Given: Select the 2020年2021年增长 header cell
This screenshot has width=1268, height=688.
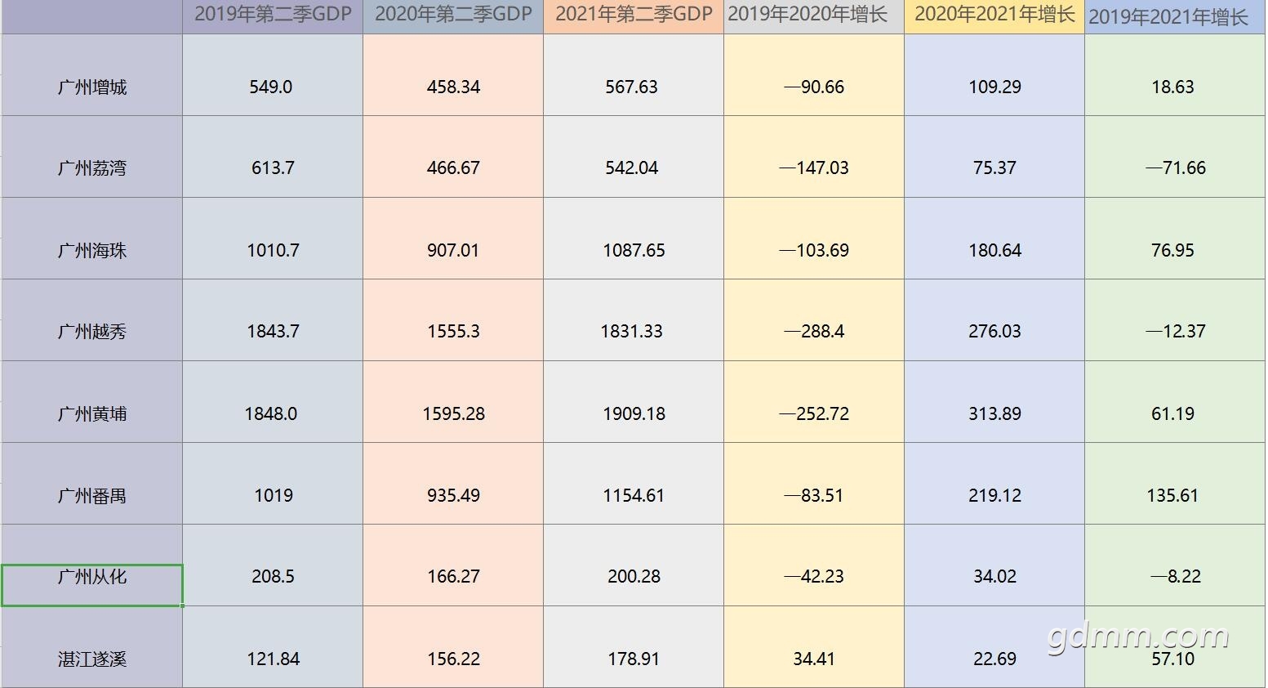Looking at the screenshot, I should 994,16.
